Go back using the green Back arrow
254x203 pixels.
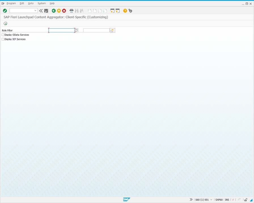coord(54,10)
